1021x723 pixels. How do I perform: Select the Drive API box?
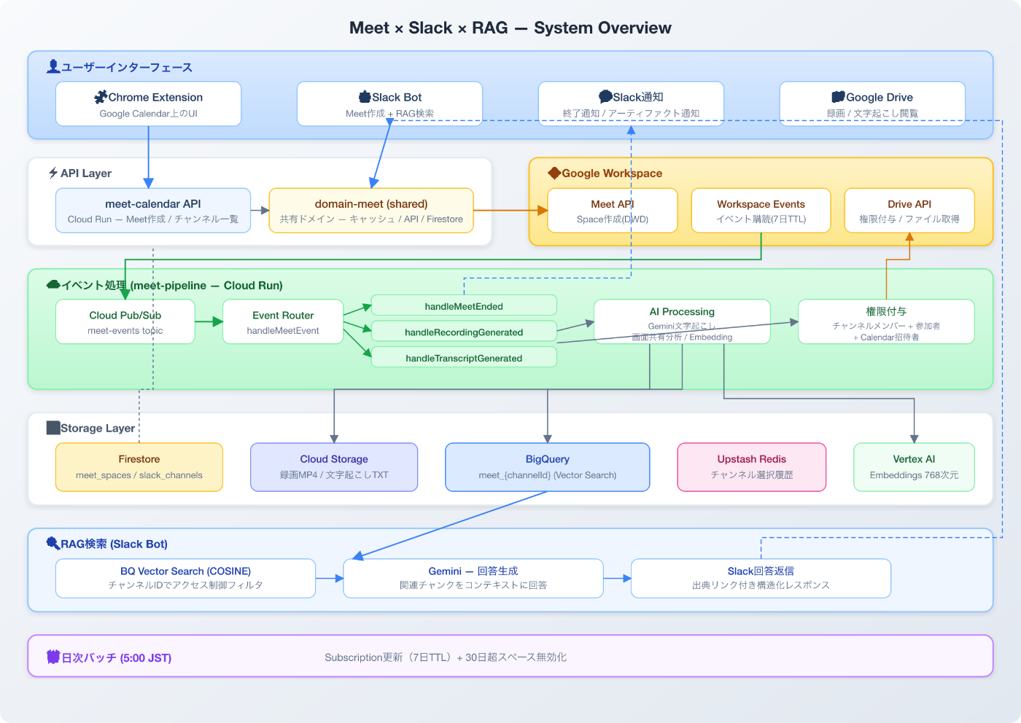click(x=909, y=211)
